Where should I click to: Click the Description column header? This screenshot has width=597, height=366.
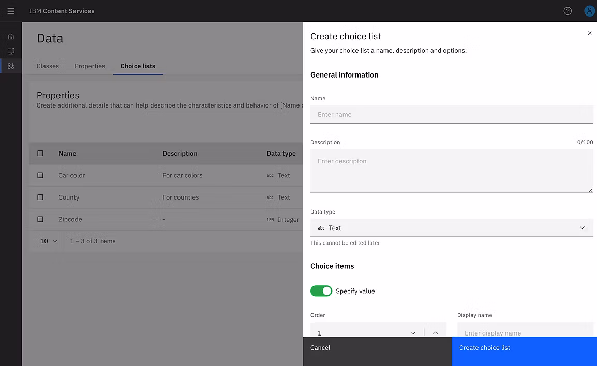pos(180,154)
